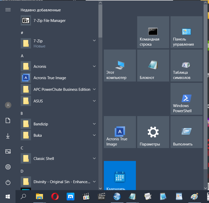This screenshot has width=209, height=203.
Task: Expand the 7-Zip folder chevron
Action: click(x=94, y=40)
